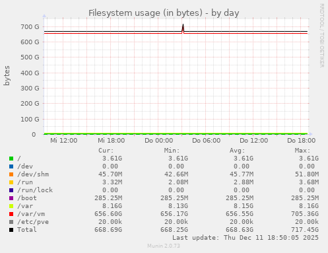Click the 'Last update' timestamp line
328x253 pixels.
(x=246, y=238)
